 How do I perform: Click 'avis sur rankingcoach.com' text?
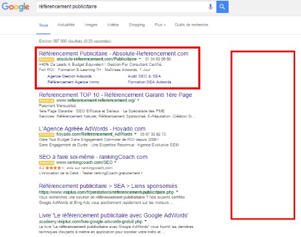tap(89, 168)
